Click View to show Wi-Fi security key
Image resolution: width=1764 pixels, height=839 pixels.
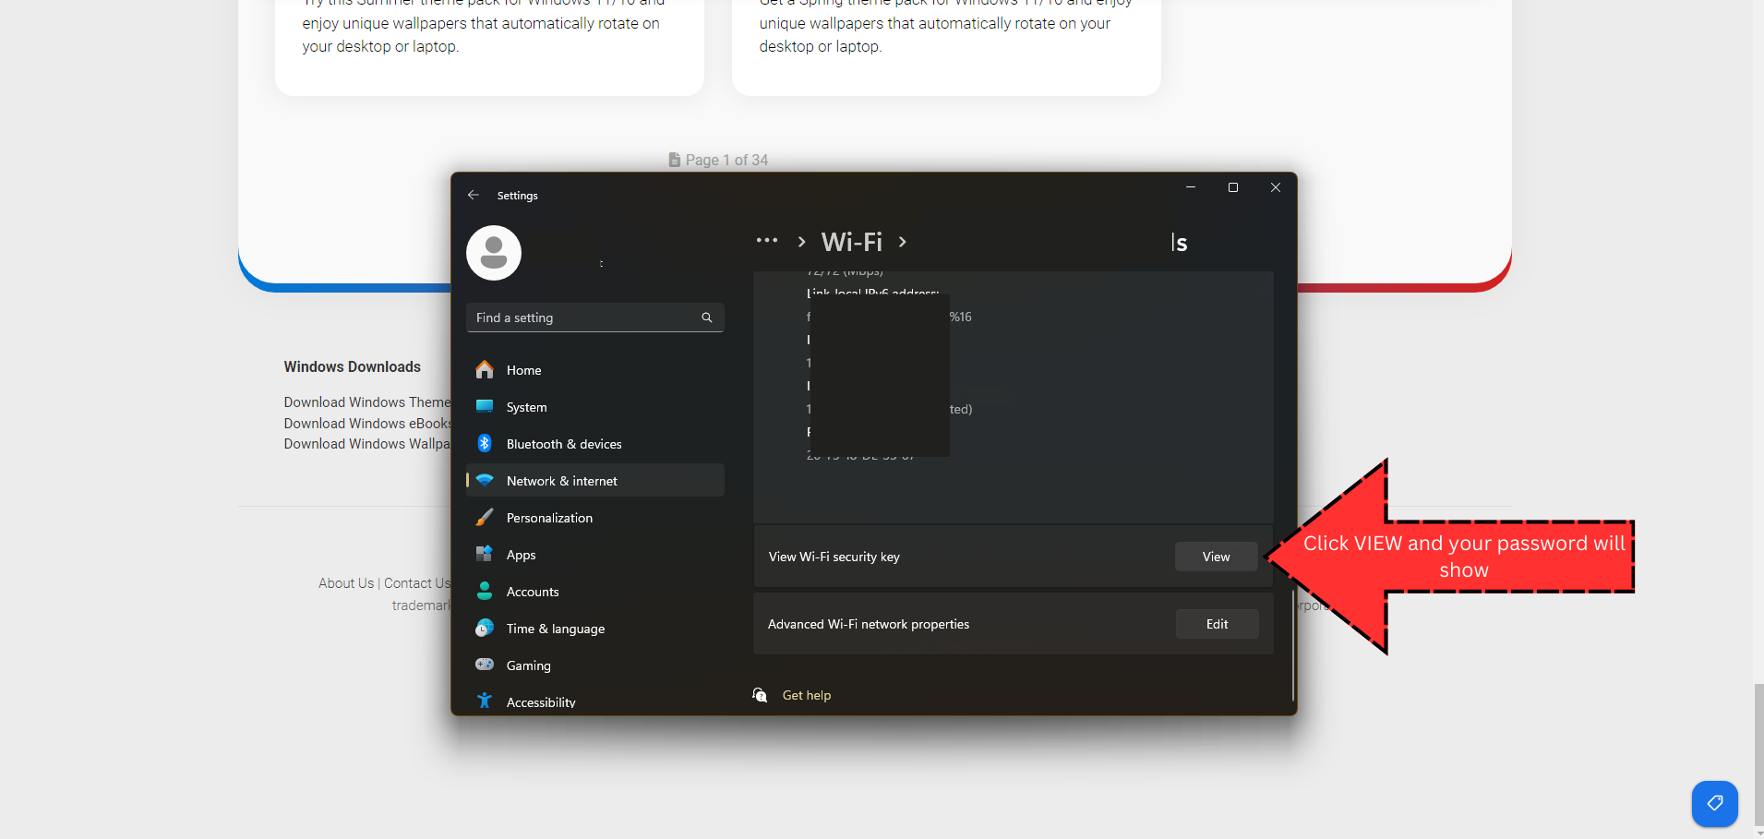(x=1216, y=557)
